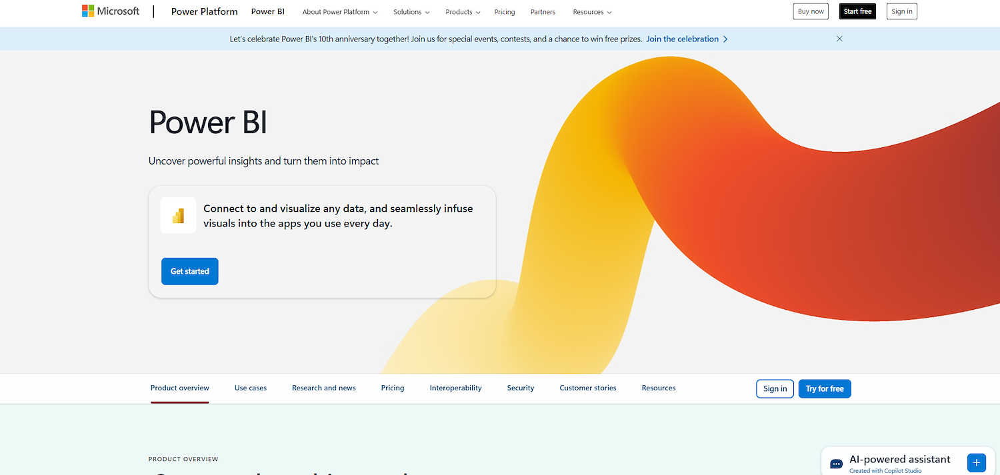The image size is (1000, 475).
Task: Open the Solutions dropdown
Action: click(x=411, y=12)
